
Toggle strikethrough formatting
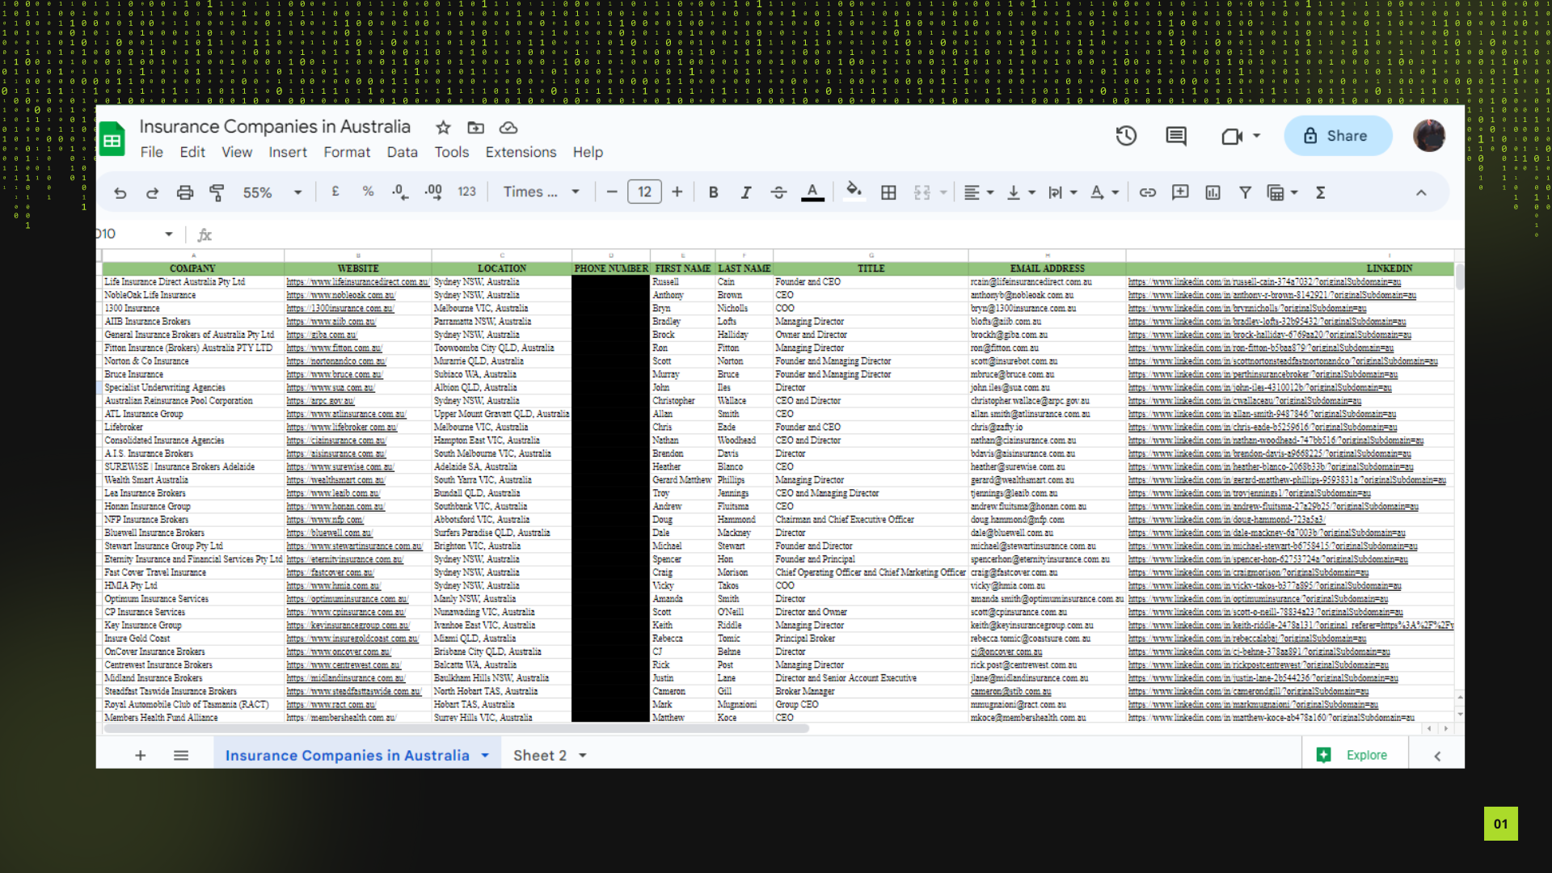(x=778, y=192)
